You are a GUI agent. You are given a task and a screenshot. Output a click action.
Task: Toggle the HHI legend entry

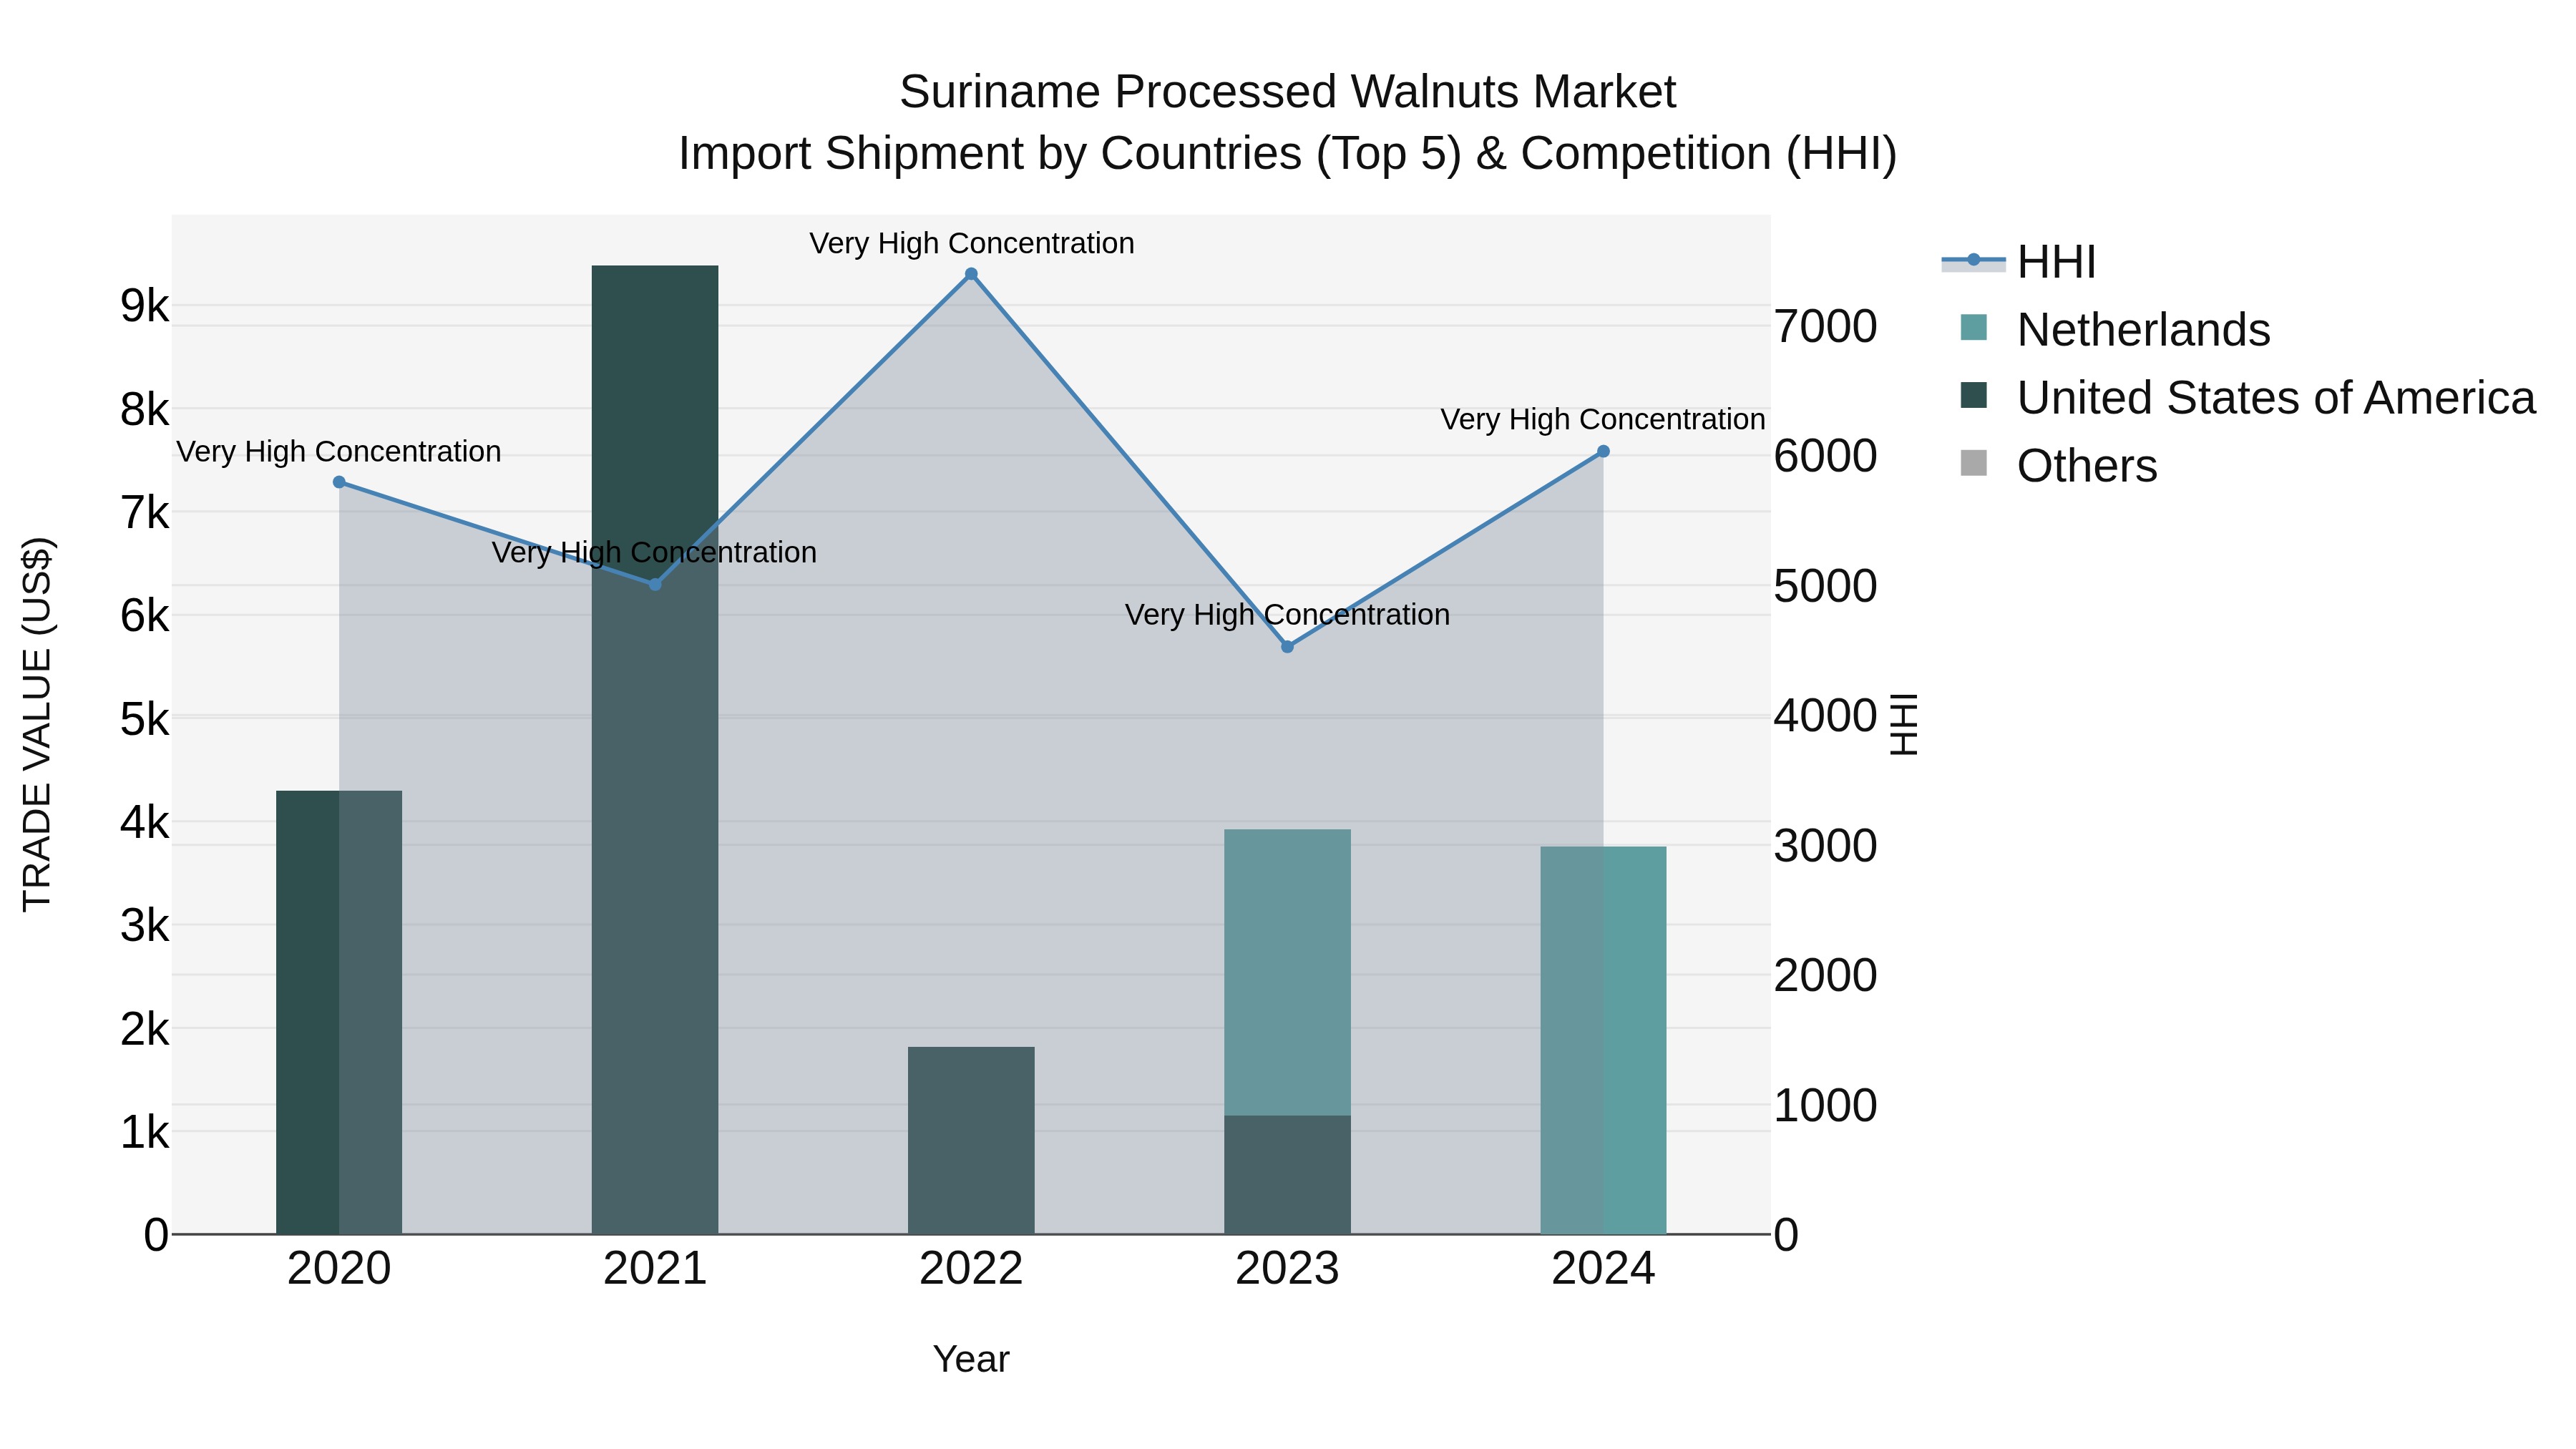pyautogui.click(x=2018, y=262)
